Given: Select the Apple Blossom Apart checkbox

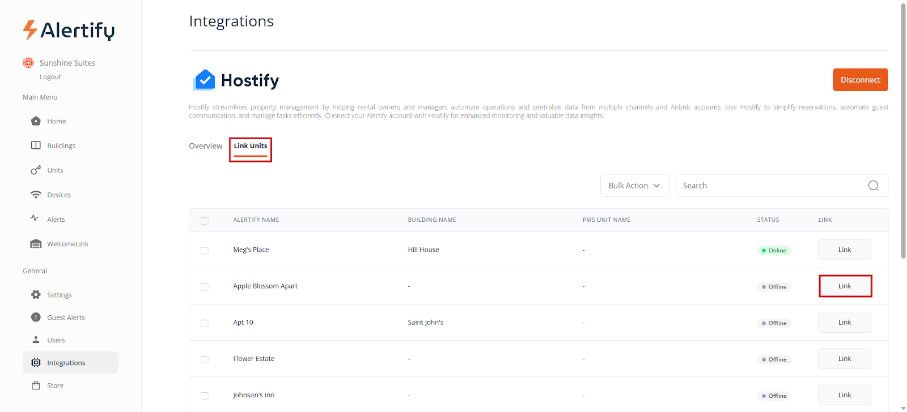Looking at the screenshot, I should pos(205,287).
